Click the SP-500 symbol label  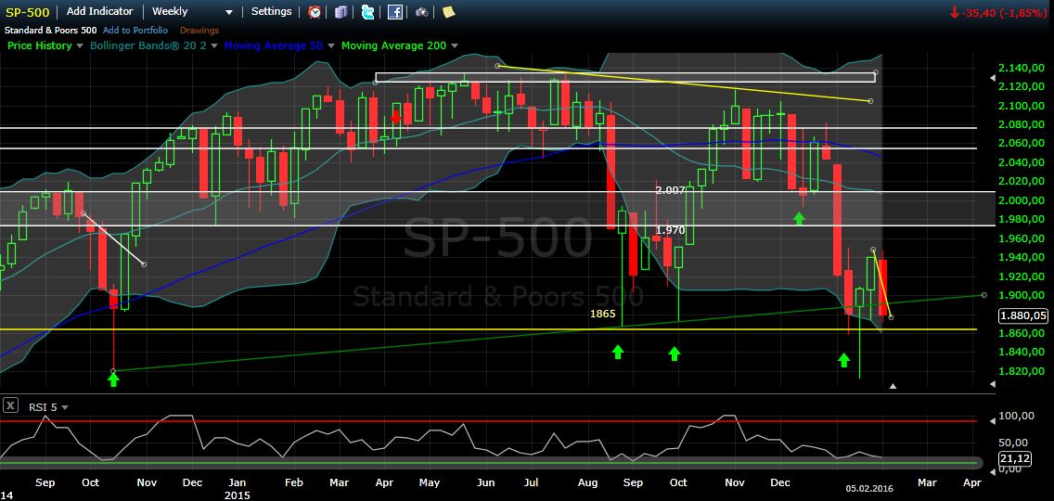tap(28, 12)
